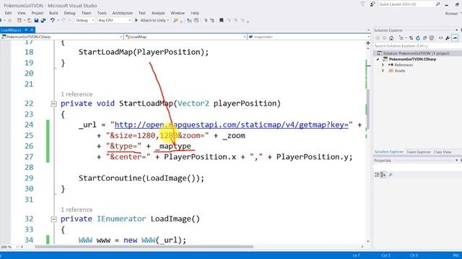Click the bookmark icon in the toolbar
The image size is (462, 259).
(222, 20)
